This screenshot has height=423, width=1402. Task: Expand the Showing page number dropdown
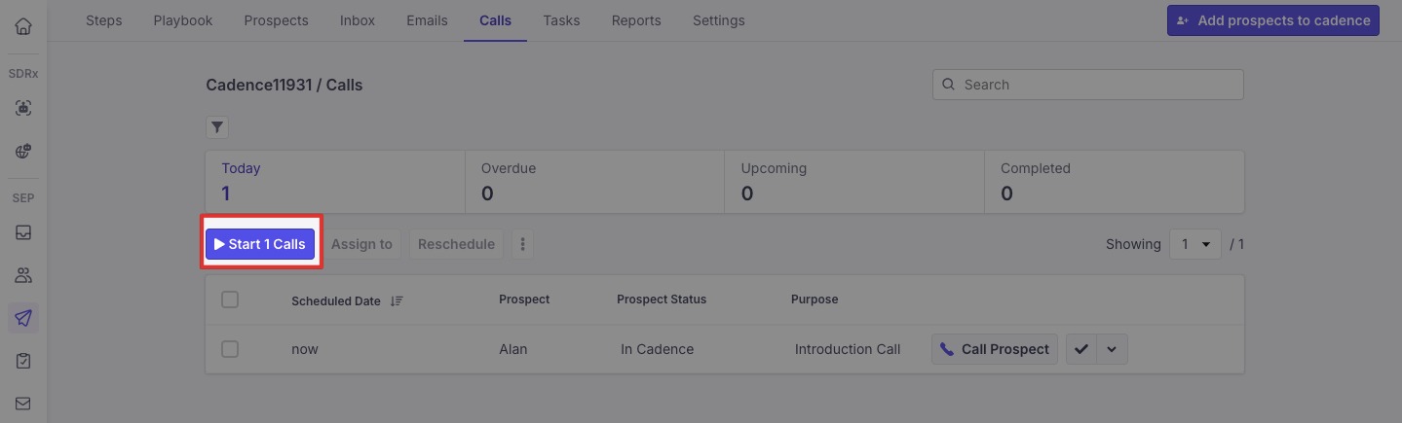(x=1195, y=244)
